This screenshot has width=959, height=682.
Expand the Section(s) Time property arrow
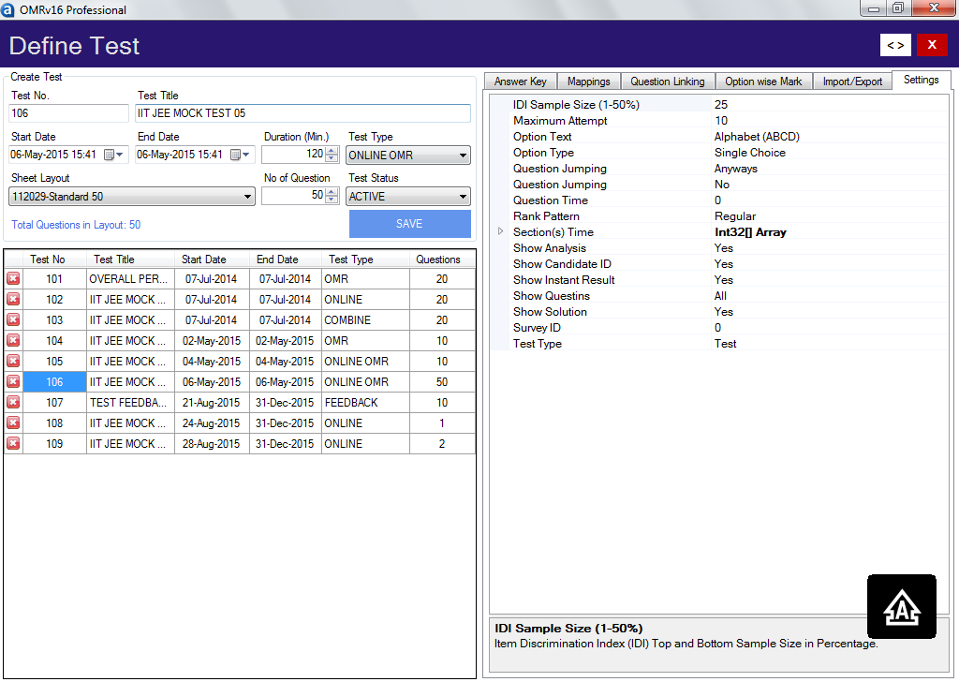pos(500,231)
